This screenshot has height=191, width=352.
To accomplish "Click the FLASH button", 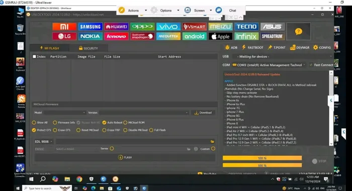I will coord(125,157).
